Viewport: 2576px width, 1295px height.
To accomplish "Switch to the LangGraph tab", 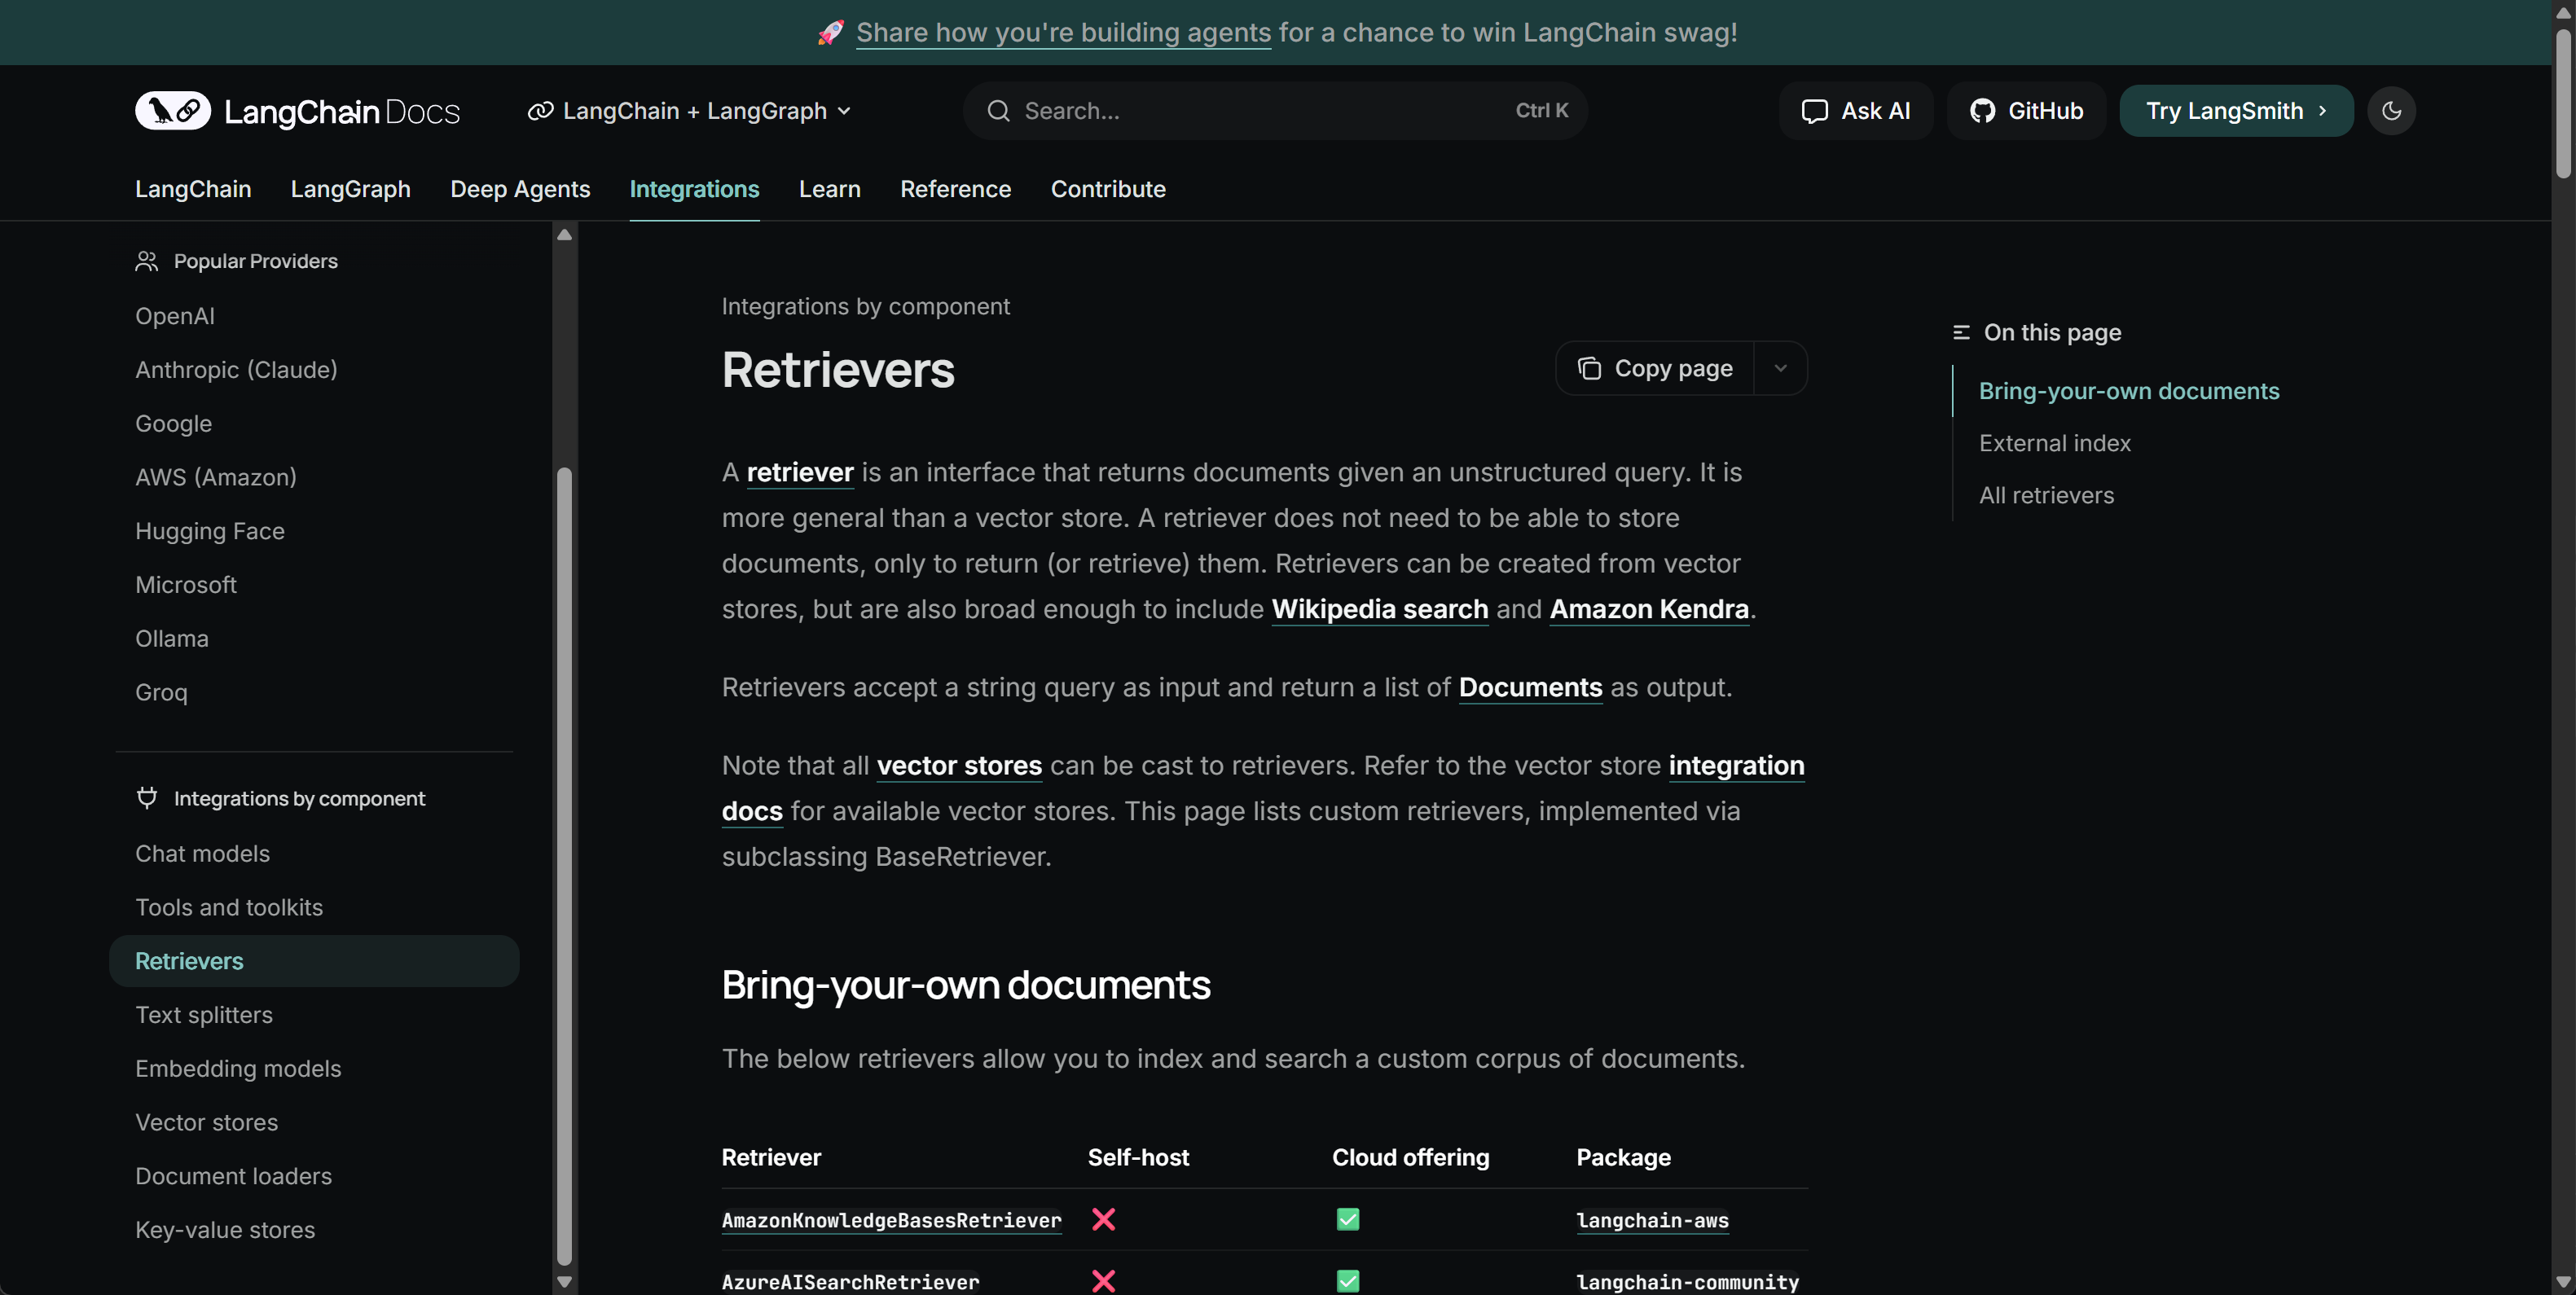I will tap(350, 189).
